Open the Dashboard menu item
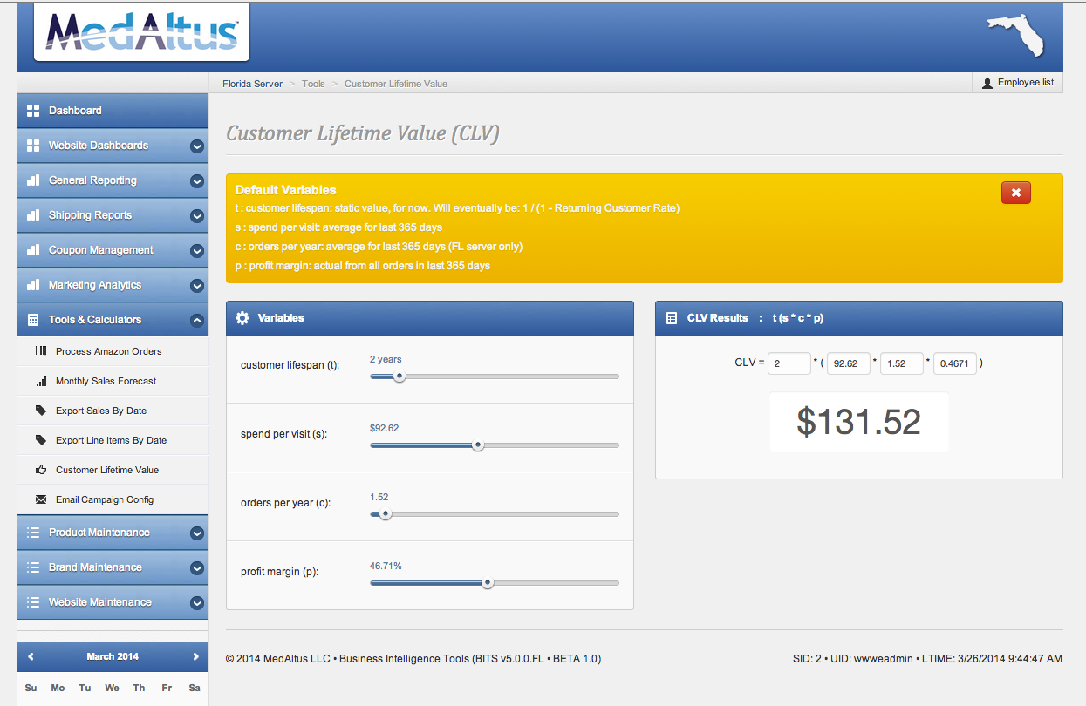This screenshot has height=706, width=1086. click(75, 111)
